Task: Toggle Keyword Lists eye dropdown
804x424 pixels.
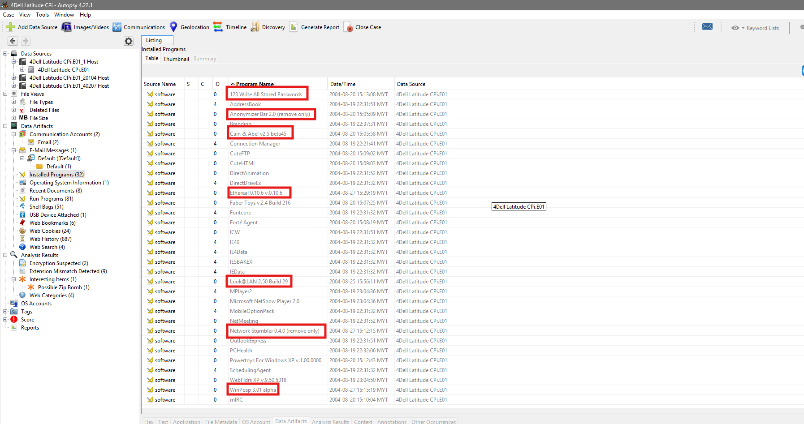Action: (x=738, y=28)
